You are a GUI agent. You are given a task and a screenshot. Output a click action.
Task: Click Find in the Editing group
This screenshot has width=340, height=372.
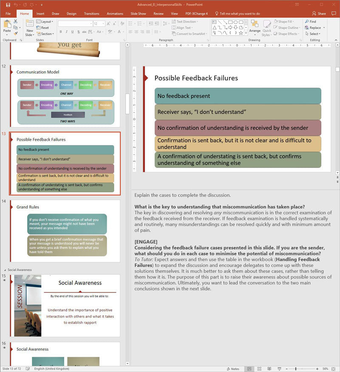[x=311, y=22]
